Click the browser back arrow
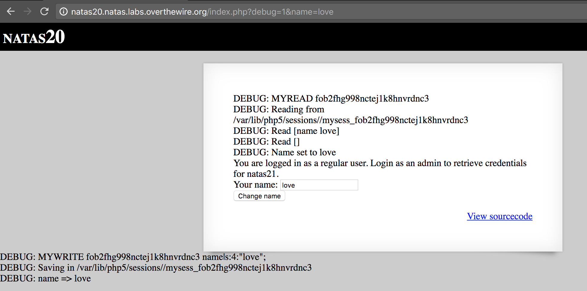The width and height of the screenshot is (587, 291). [x=11, y=12]
